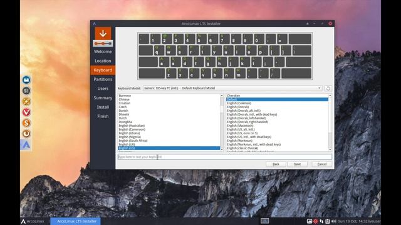The width and height of the screenshot is (401, 225).
Task: Select English (Workman) variant
Action: (x=277, y=141)
